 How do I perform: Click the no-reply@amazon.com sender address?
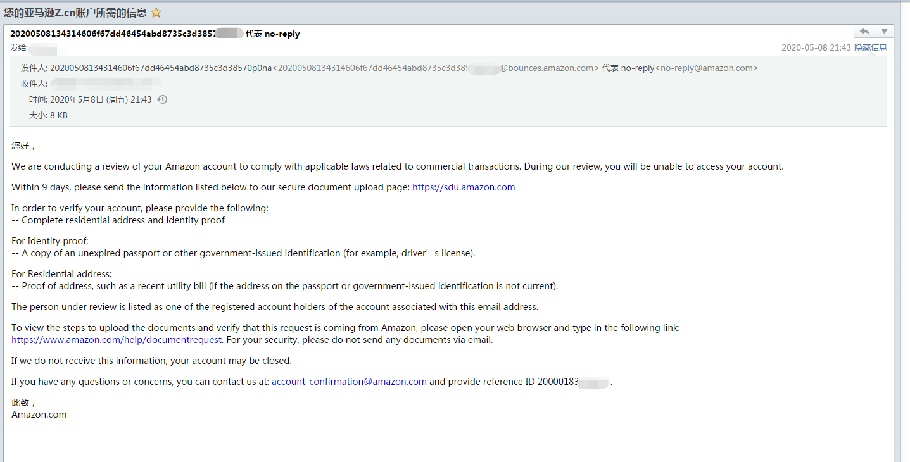click(x=707, y=68)
